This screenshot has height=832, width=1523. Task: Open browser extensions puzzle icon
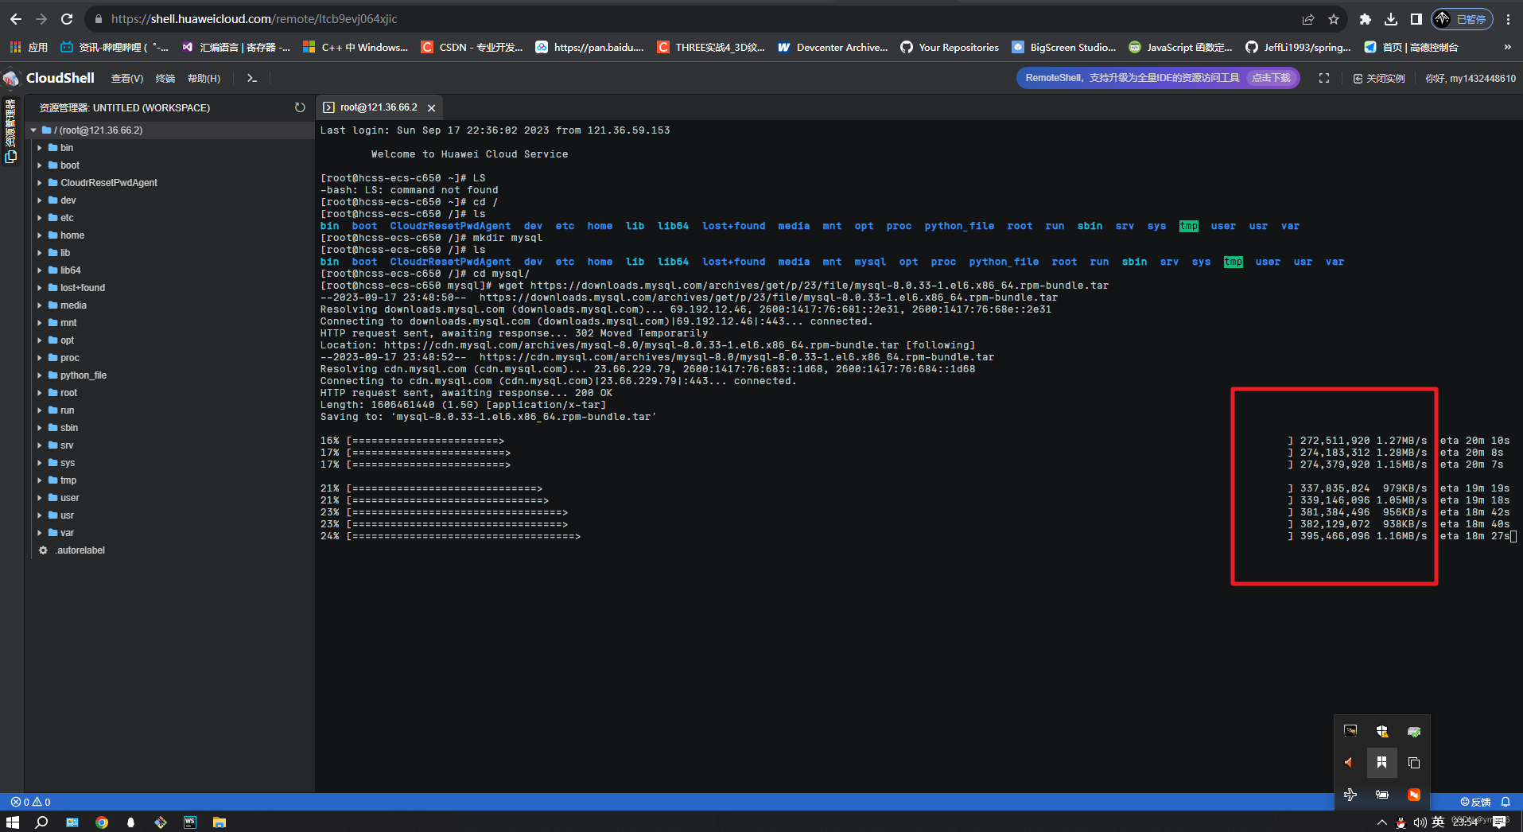pyautogui.click(x=1366, y=19)
